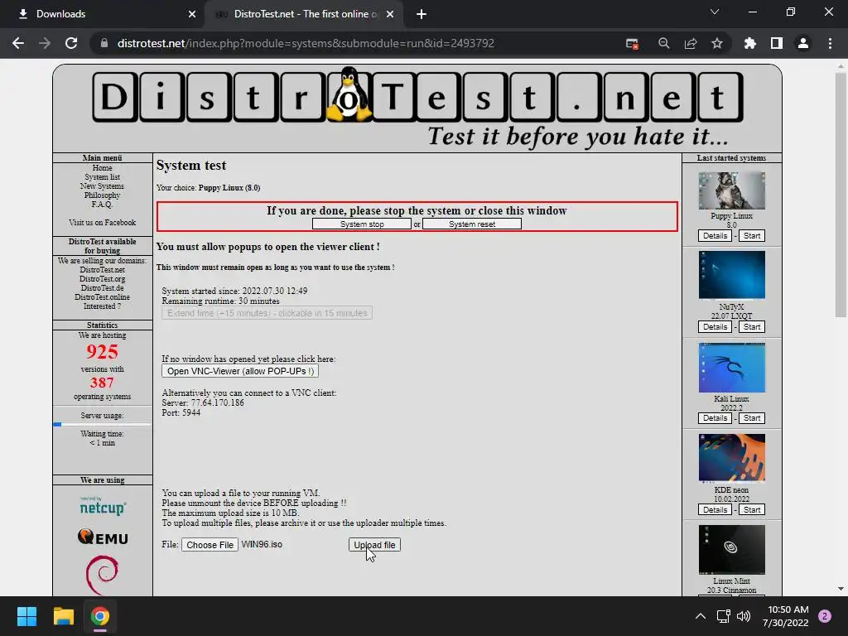Open the Chrome three-dot menu
Screen dimensions: 848x636
(x=830, y=43)
